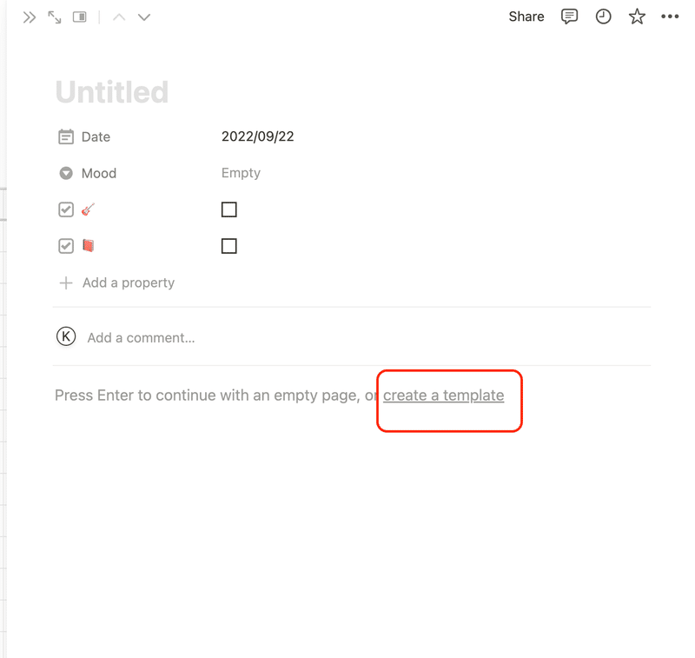The height and width of the screenshot is (658, 695).
Task: Click the Share button
Action: (526, 17)
